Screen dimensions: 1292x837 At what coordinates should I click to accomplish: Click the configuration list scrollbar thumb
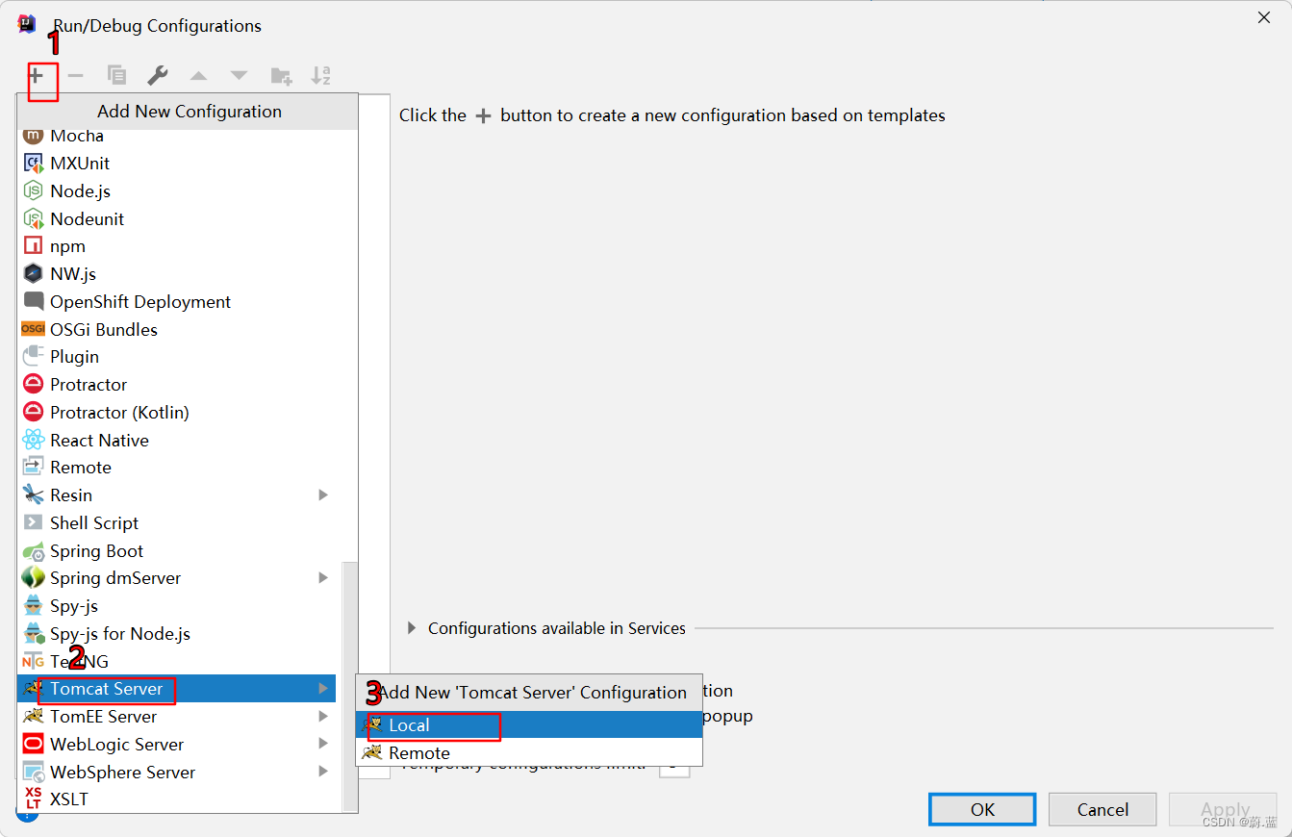tap(349, 687)
